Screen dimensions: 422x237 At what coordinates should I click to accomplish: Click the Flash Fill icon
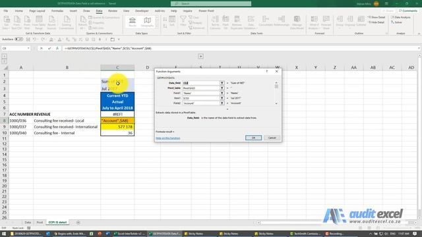(226, 22)
